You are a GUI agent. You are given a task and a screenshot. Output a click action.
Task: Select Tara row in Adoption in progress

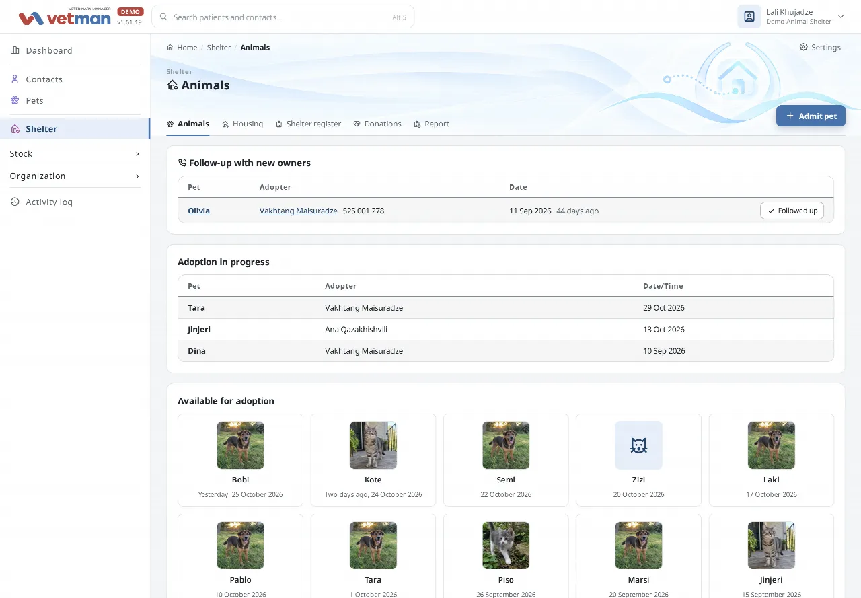click(506, 308)
